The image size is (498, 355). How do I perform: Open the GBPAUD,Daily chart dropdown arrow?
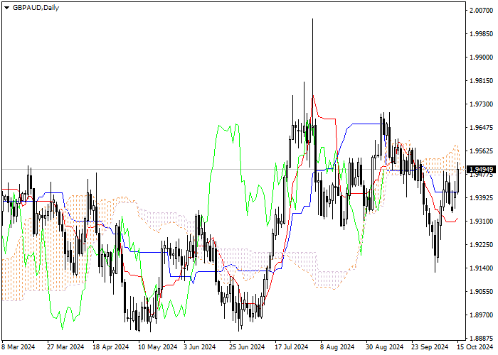pos(6,8)
